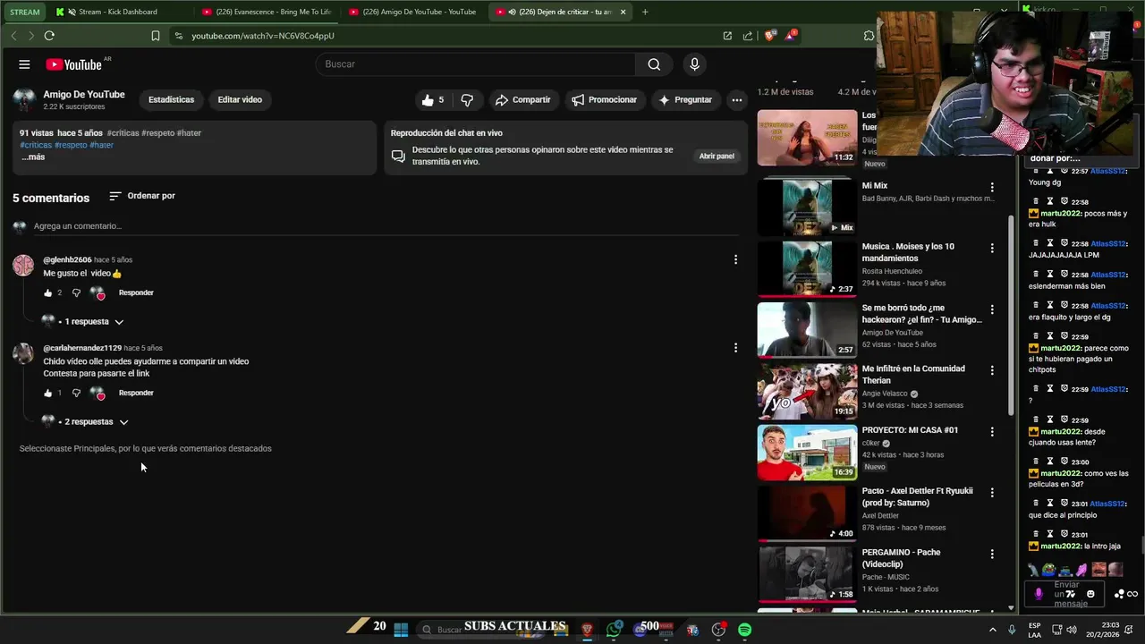Like the video with thumbs up
The height and width of the screenshot is (644, 1145).
[433, 100]
